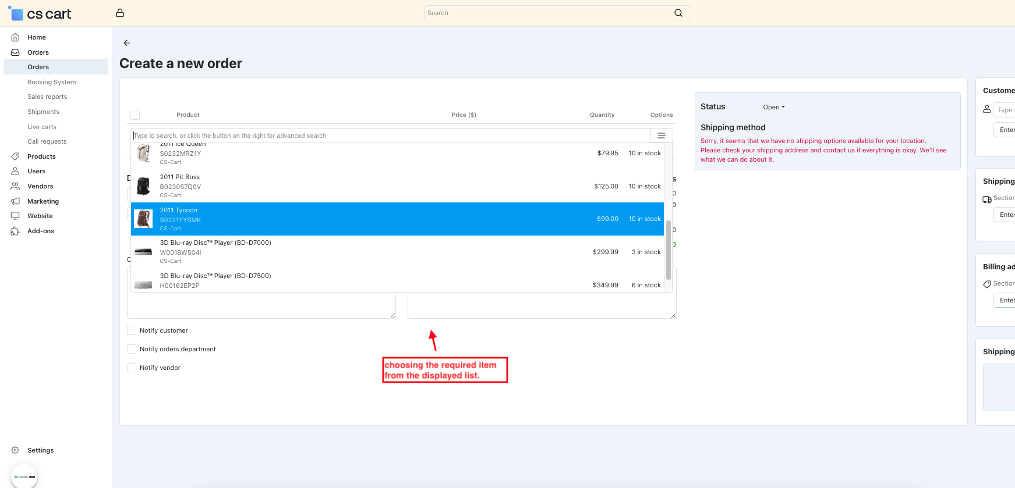Click the Settings gear icon
1015x488 pixels.
pyautogui.click(x=15, y=450)
